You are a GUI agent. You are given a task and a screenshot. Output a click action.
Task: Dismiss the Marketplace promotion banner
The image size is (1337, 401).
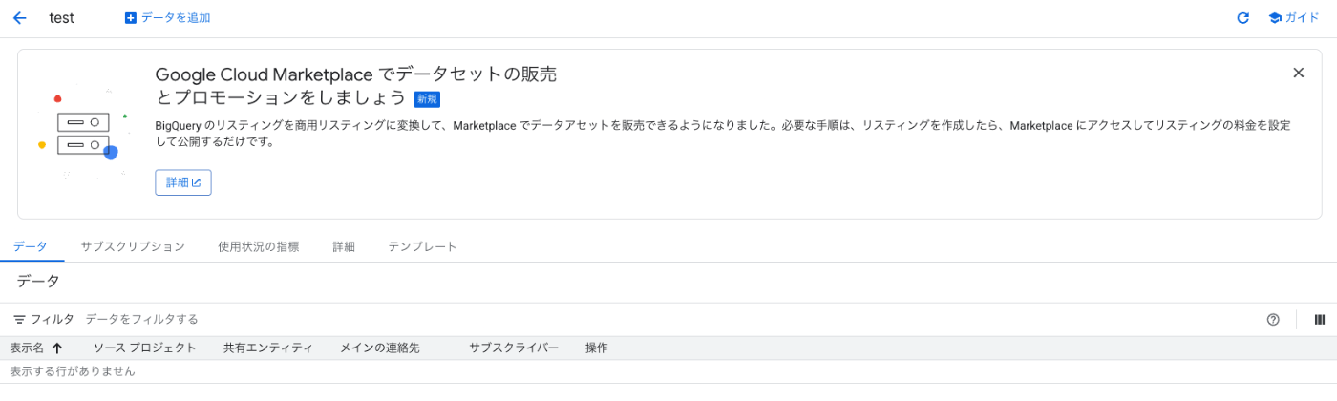coord(1298,73)
